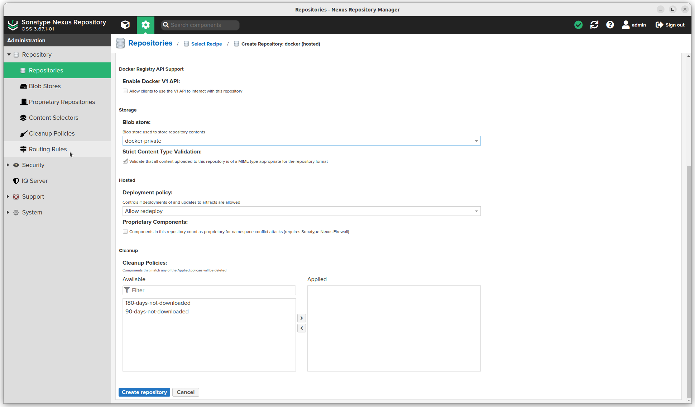
Task: Open Cleanup Policies in sidebar
Action: [x=57, y=133]
